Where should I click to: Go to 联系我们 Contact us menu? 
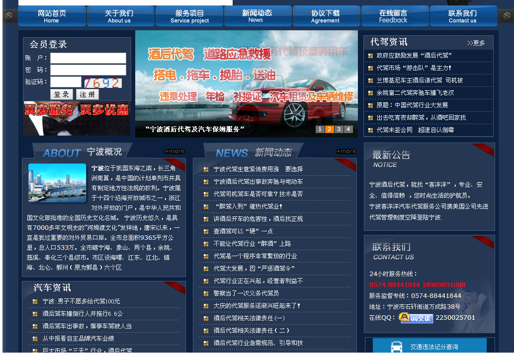pos(462,16)
